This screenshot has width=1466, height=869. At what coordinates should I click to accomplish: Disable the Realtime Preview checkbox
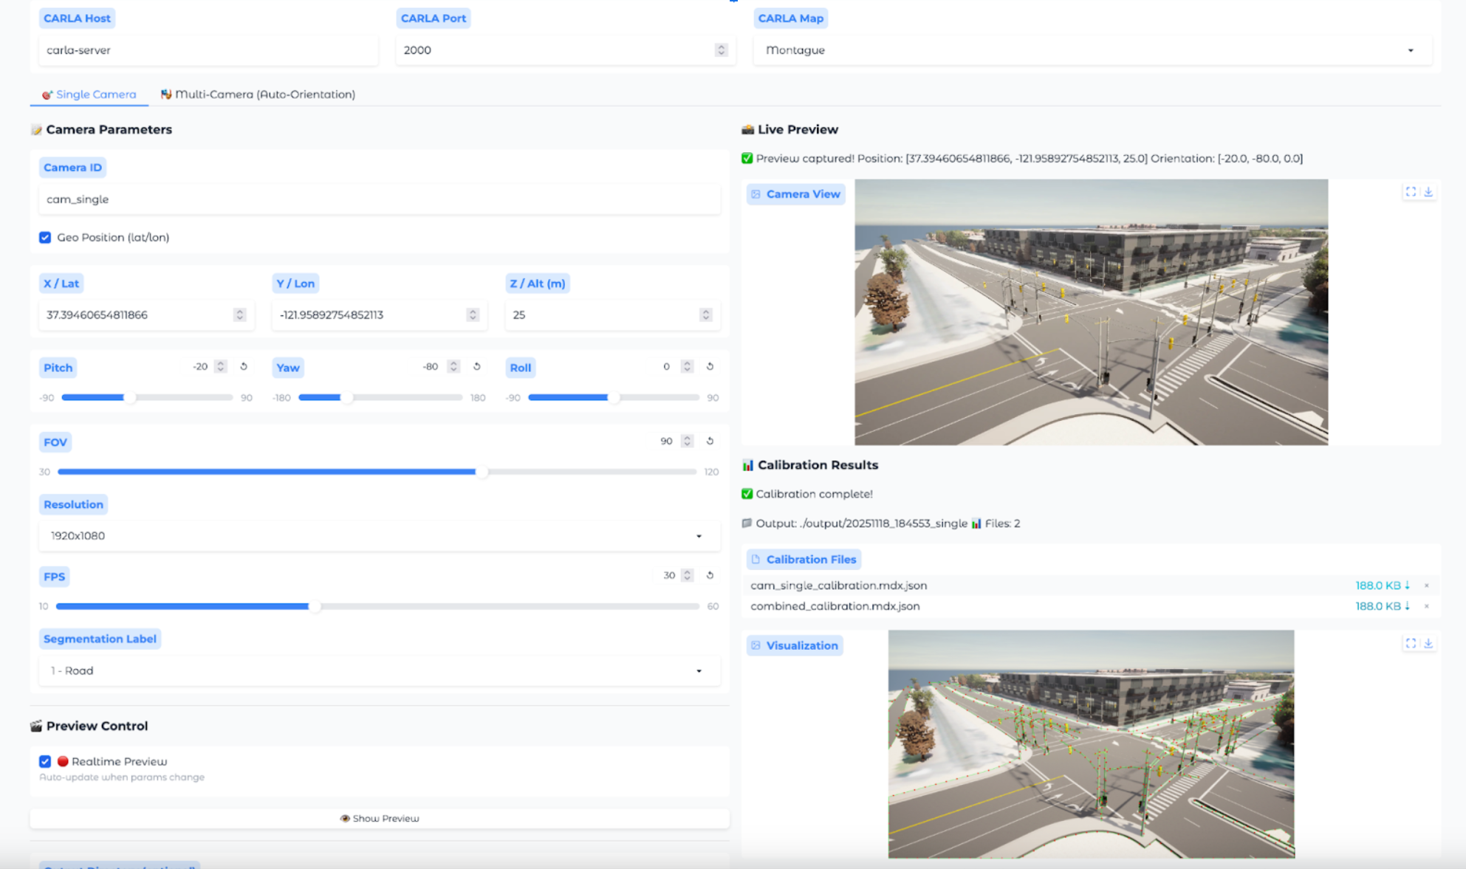(x=45, y=761)
